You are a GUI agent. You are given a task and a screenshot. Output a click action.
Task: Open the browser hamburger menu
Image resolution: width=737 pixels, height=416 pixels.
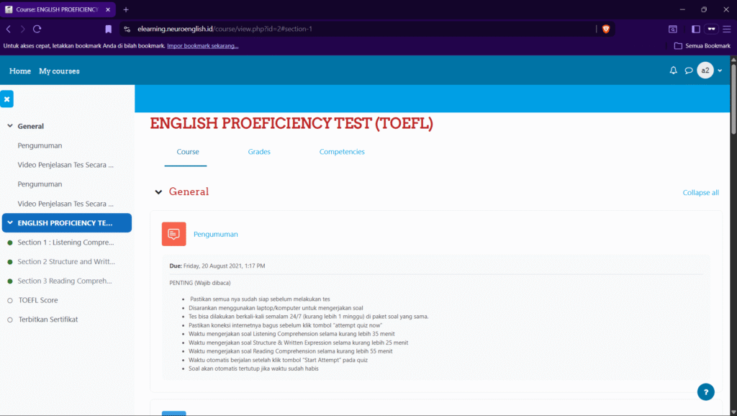(727, 29)
